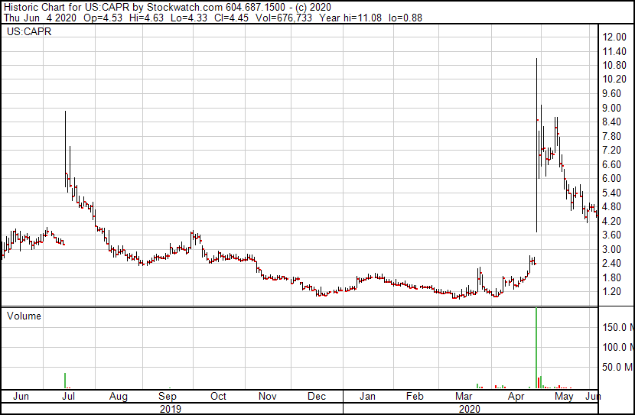The image size is (635, 415).
Task: Click the 150.0 M volume axis label
Action: point(618,327)
